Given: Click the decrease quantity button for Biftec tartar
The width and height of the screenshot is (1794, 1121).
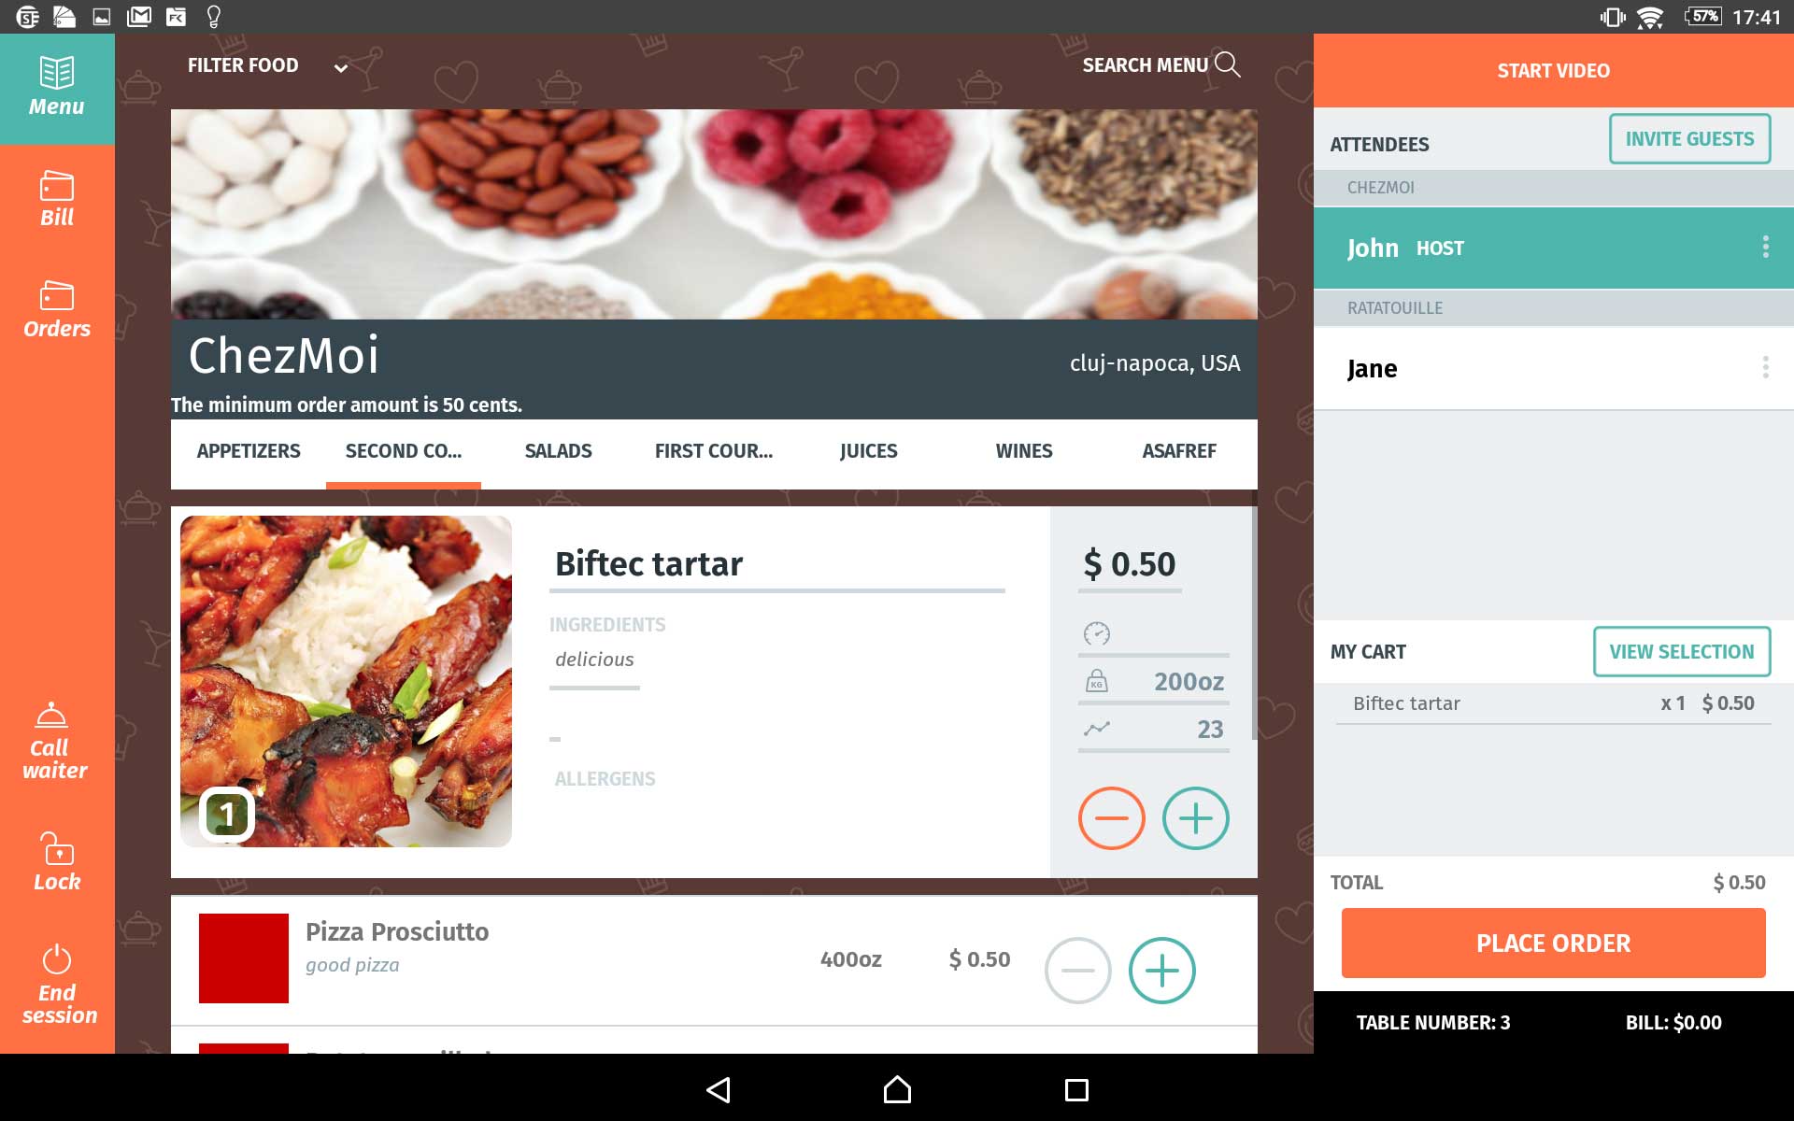Looking at the screenshot, I should click(1111, 817).
